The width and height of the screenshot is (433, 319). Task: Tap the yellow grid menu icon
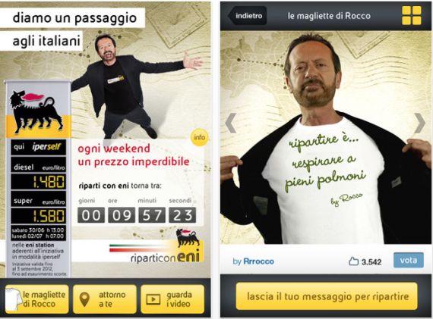[412, 16]
